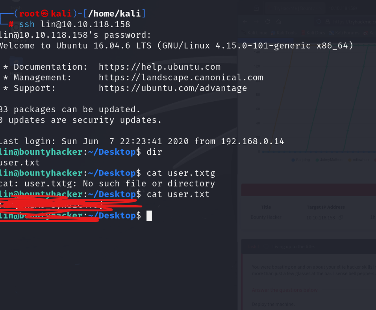Open the Kali Tools bookmark
The height and width of the screenshot is (310, 376).
tap(284, 33)
